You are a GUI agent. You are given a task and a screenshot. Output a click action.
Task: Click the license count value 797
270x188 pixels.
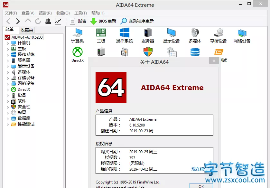[132, 157]
